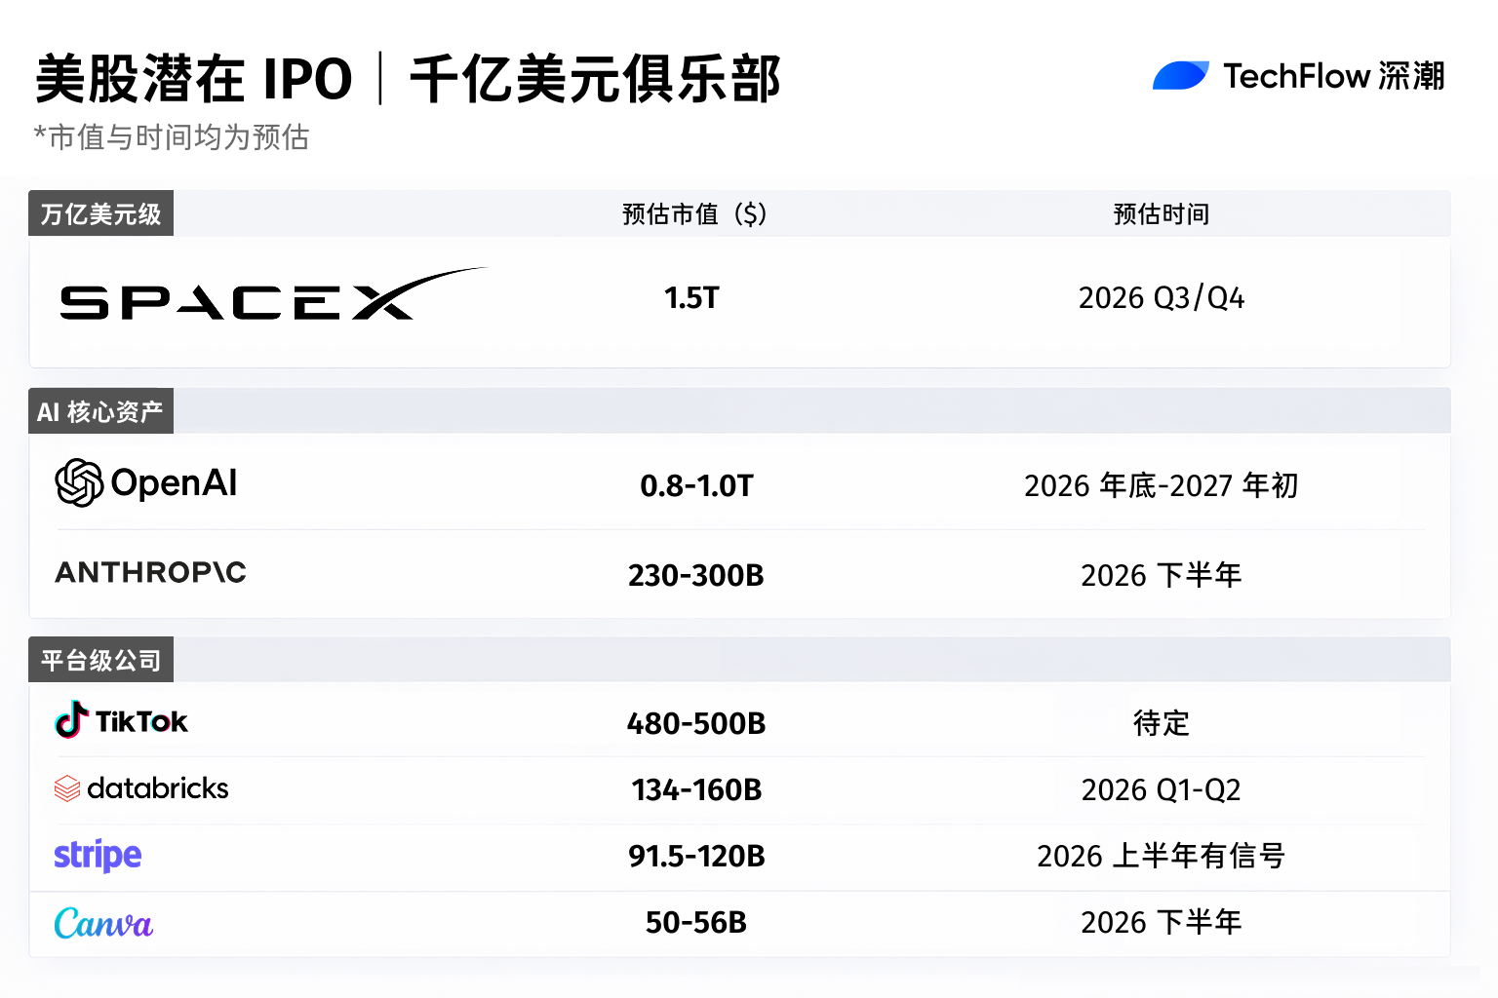Click the ANTHROP\C wordmark

point(150,572)
